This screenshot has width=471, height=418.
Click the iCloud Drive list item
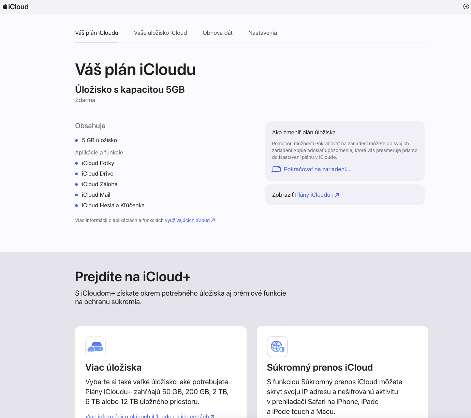pos(98,174)
